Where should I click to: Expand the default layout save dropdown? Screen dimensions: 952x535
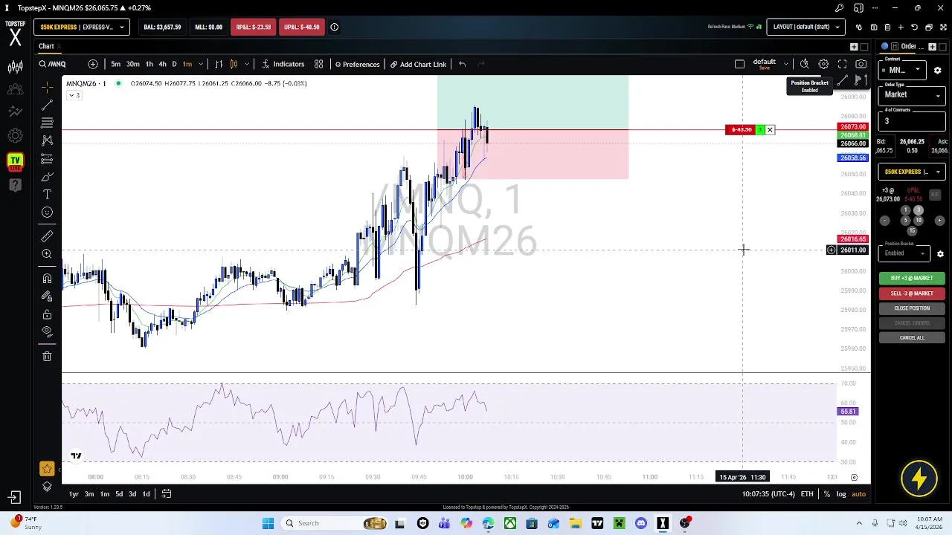(x=785, y=64)
